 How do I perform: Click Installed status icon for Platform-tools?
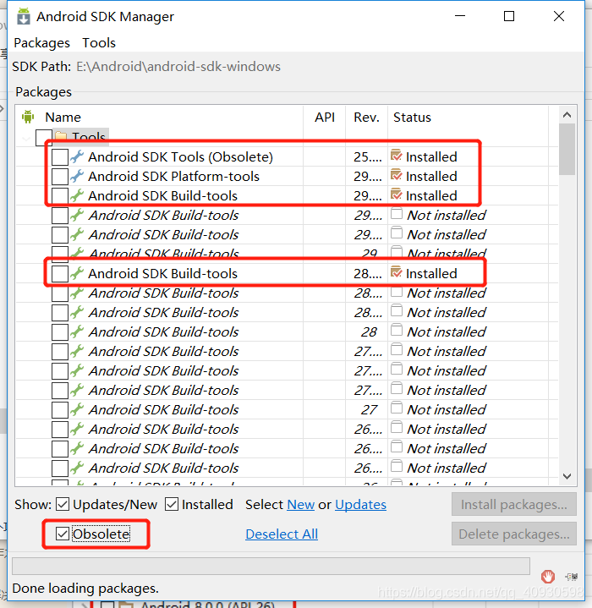(397, 175)
